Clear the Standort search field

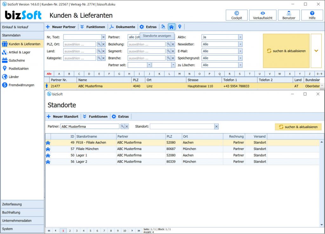point(216,127)
